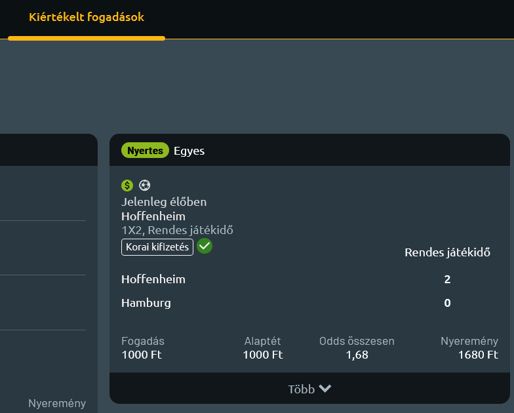Open the Kiértékelt fogadások tab
Screen dimensions: 514x413
click(87, 18)
